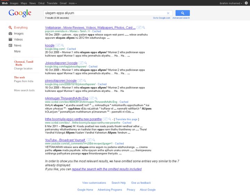The width and height of the screenshot is (250, 195).
Task: Click Privacy footer link
Action: click(131, 190)
